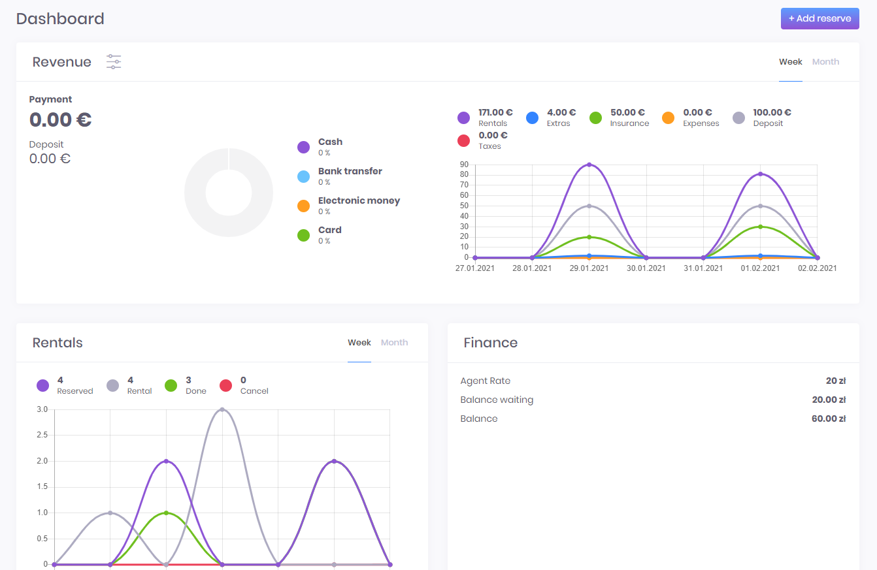Viewport: 877px width, 570px height.
Task: Click the Dashboard page heading
Action: [60, 18]
